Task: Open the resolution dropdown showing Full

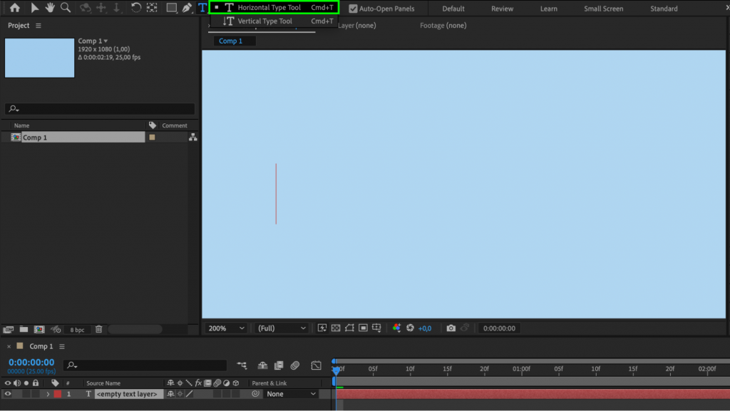Action: pyautogui.click(x=280, y=328)
